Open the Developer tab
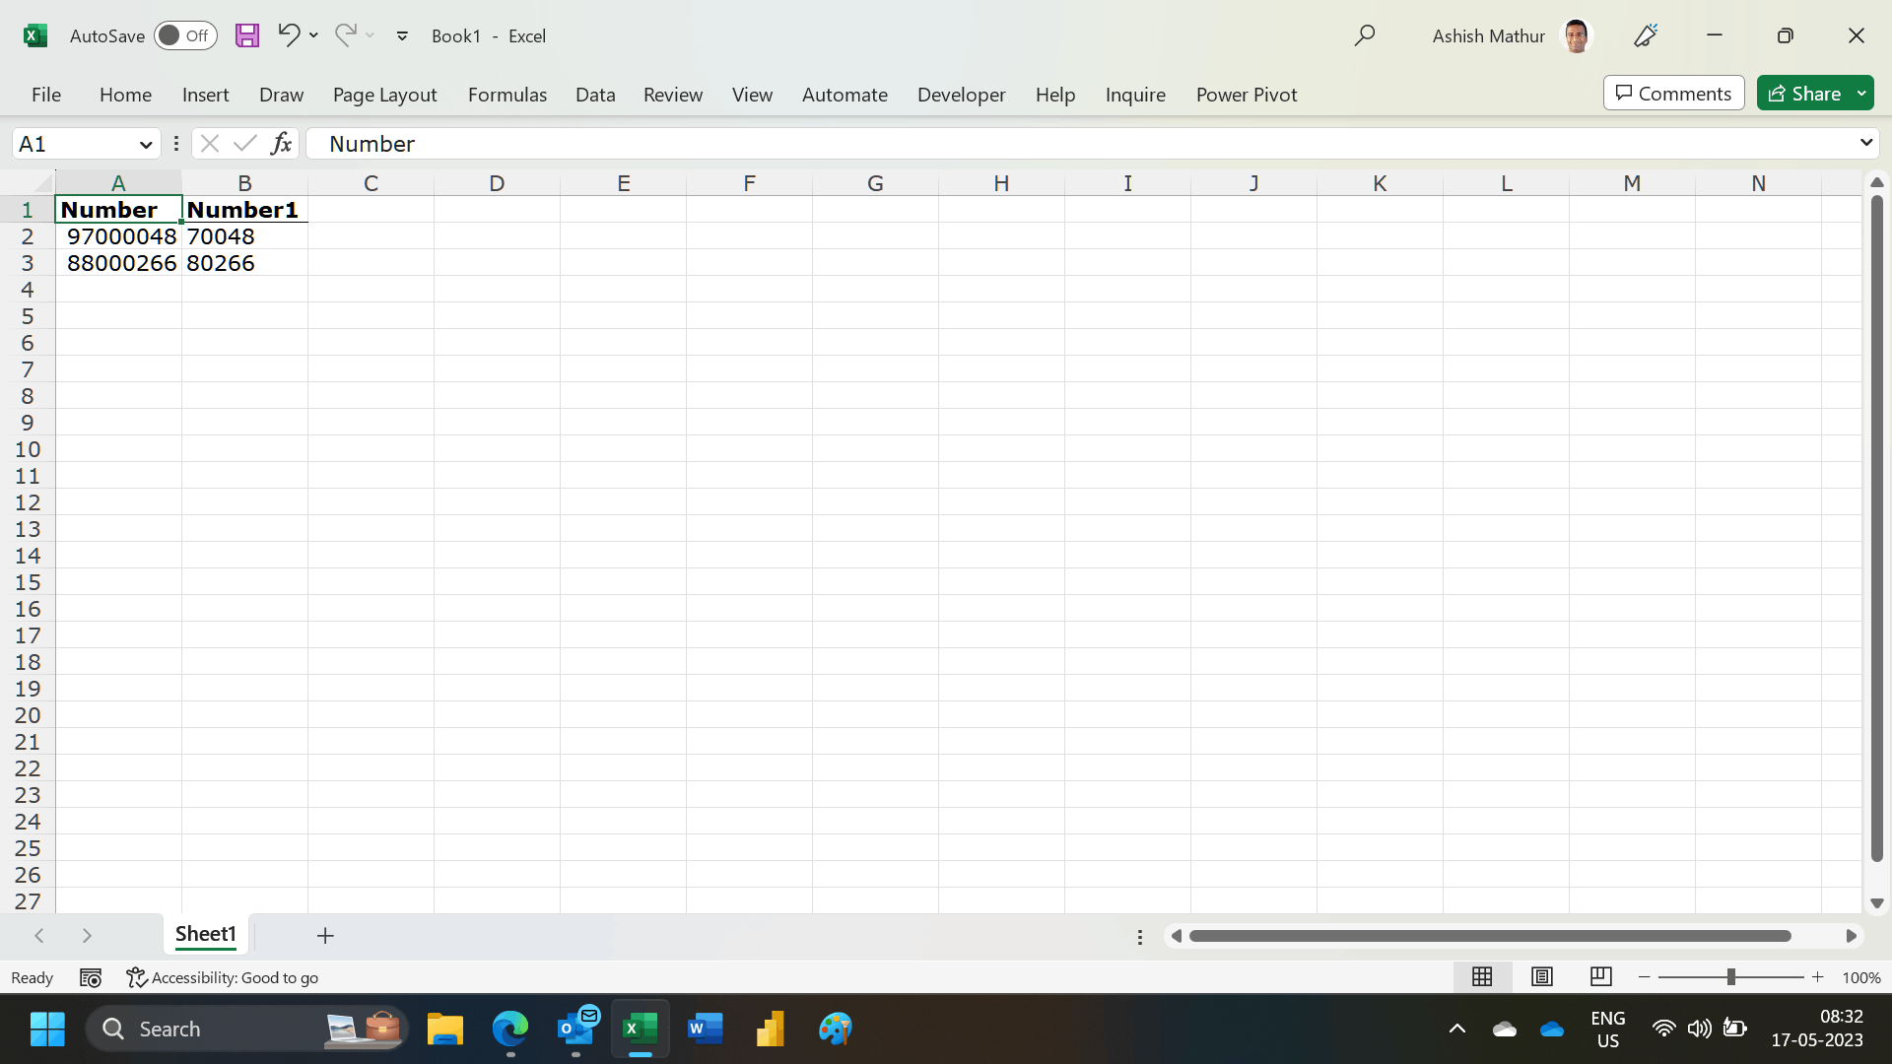The height and width of the screenshot is (1064, 1892). pos(961,94)
